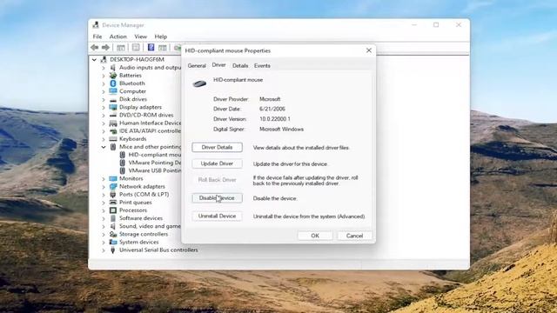The height and width of the screenshot is (313, 557).
Task: Click the Storage controllers category icon
Action: [x=113, y=234]
